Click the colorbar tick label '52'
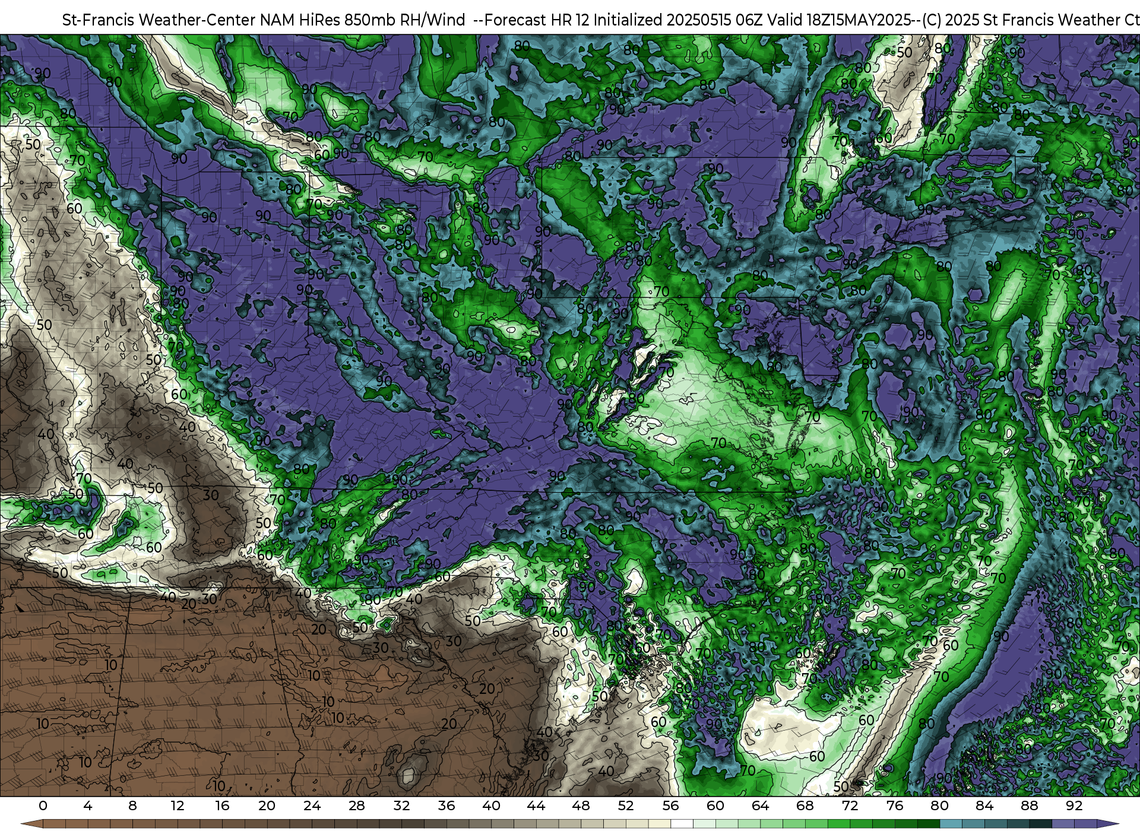1140x831 pixels. [626, 806]
